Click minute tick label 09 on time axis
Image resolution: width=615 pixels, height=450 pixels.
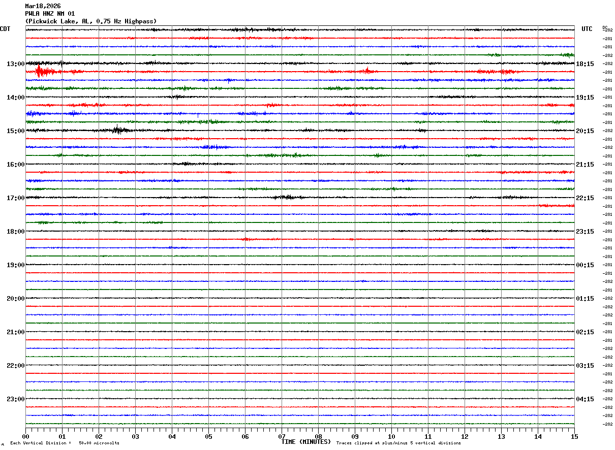tap(355, 436)
